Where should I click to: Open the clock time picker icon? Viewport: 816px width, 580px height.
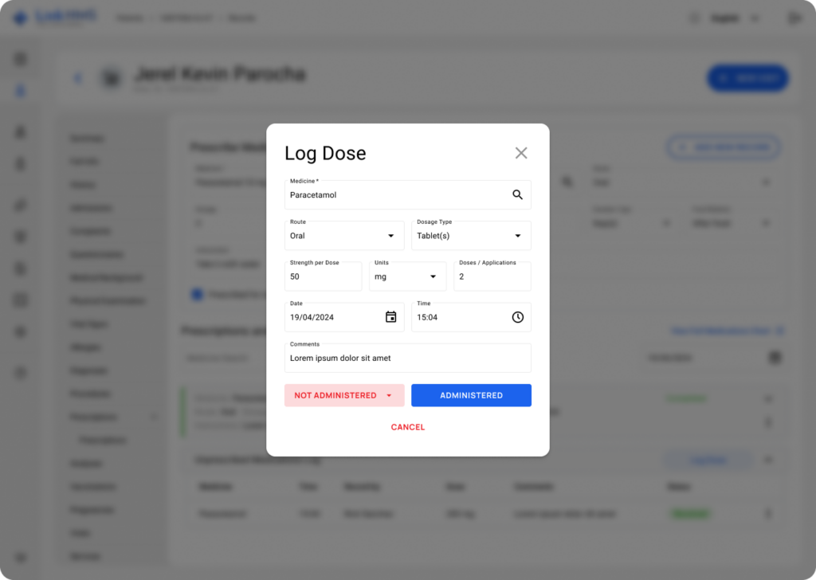[x=517, y=317]
